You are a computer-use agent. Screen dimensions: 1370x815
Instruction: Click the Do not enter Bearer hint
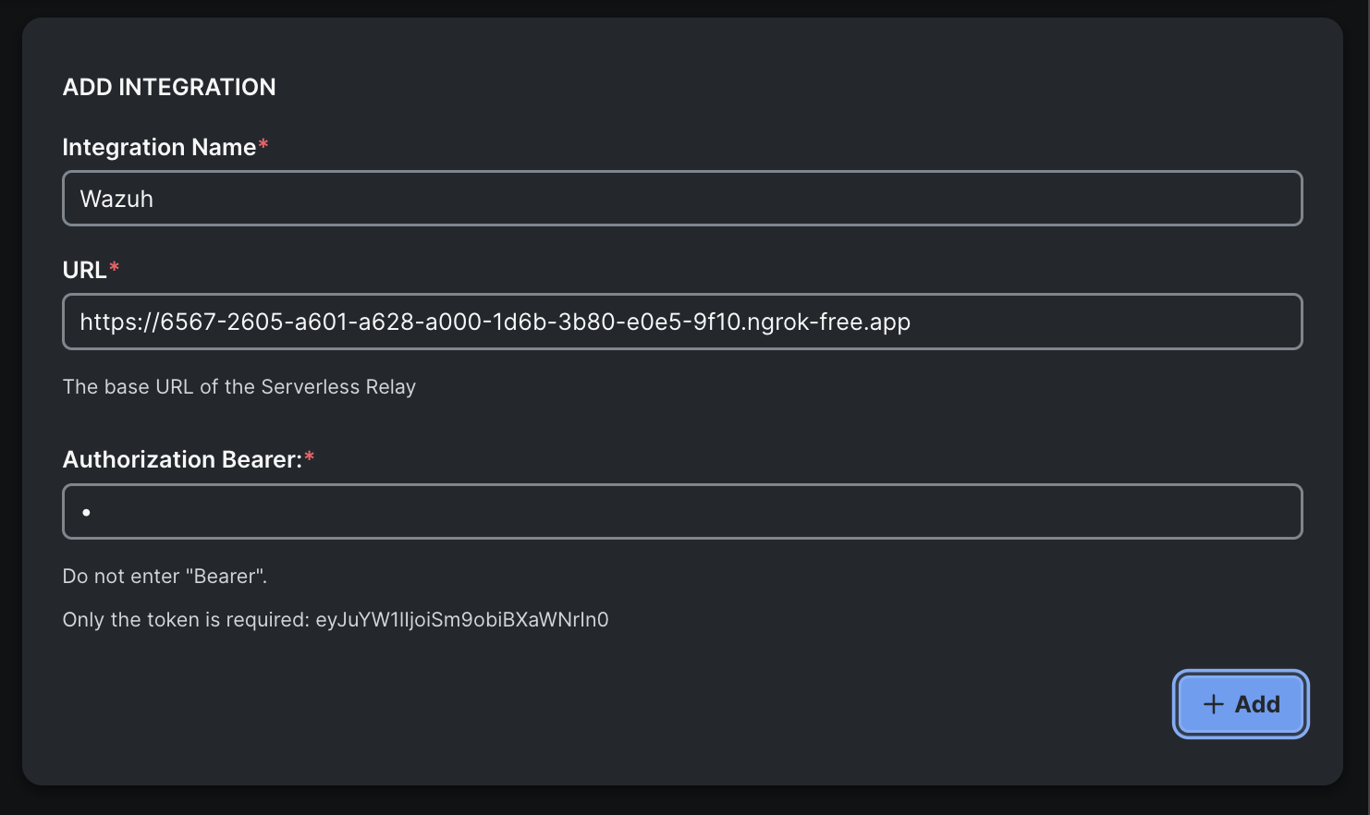[x=165, y=576]
